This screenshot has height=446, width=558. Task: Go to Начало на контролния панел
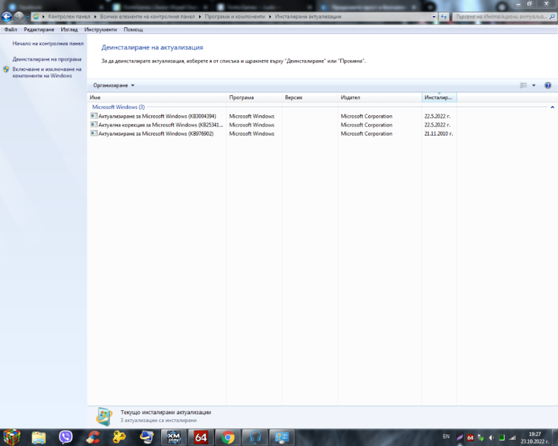(x=48, y=43)
